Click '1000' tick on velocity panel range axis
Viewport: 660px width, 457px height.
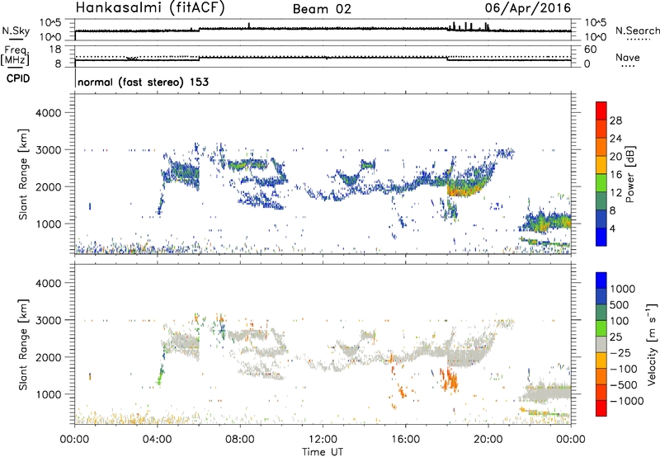[x=49, y=394]
